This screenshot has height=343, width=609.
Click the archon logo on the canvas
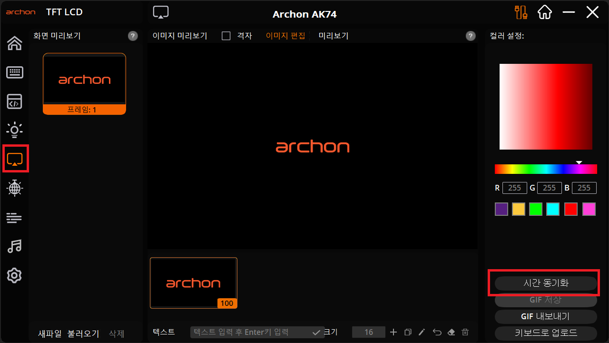(313, 147)
